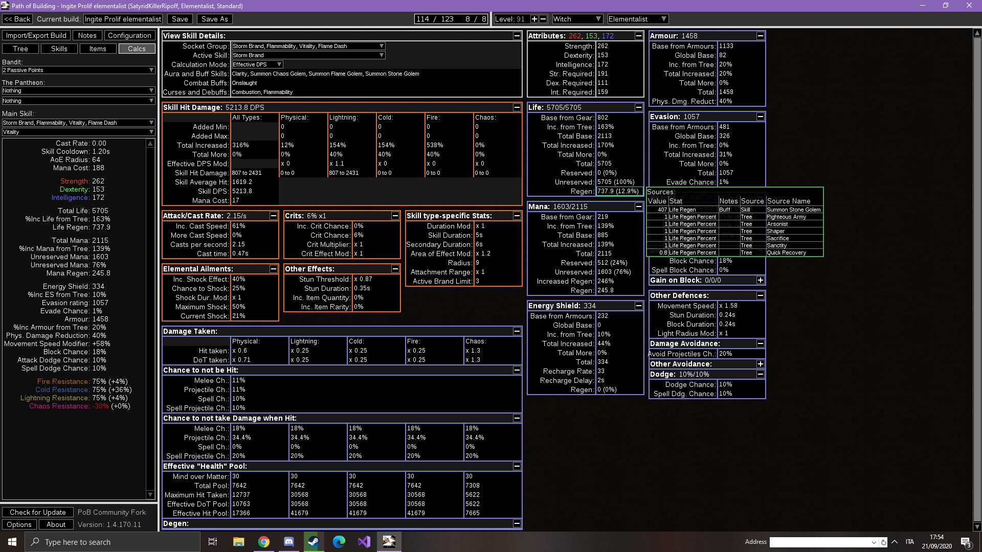
Task: Collapse the View Skill Details section
Action: tap(517, 36)
